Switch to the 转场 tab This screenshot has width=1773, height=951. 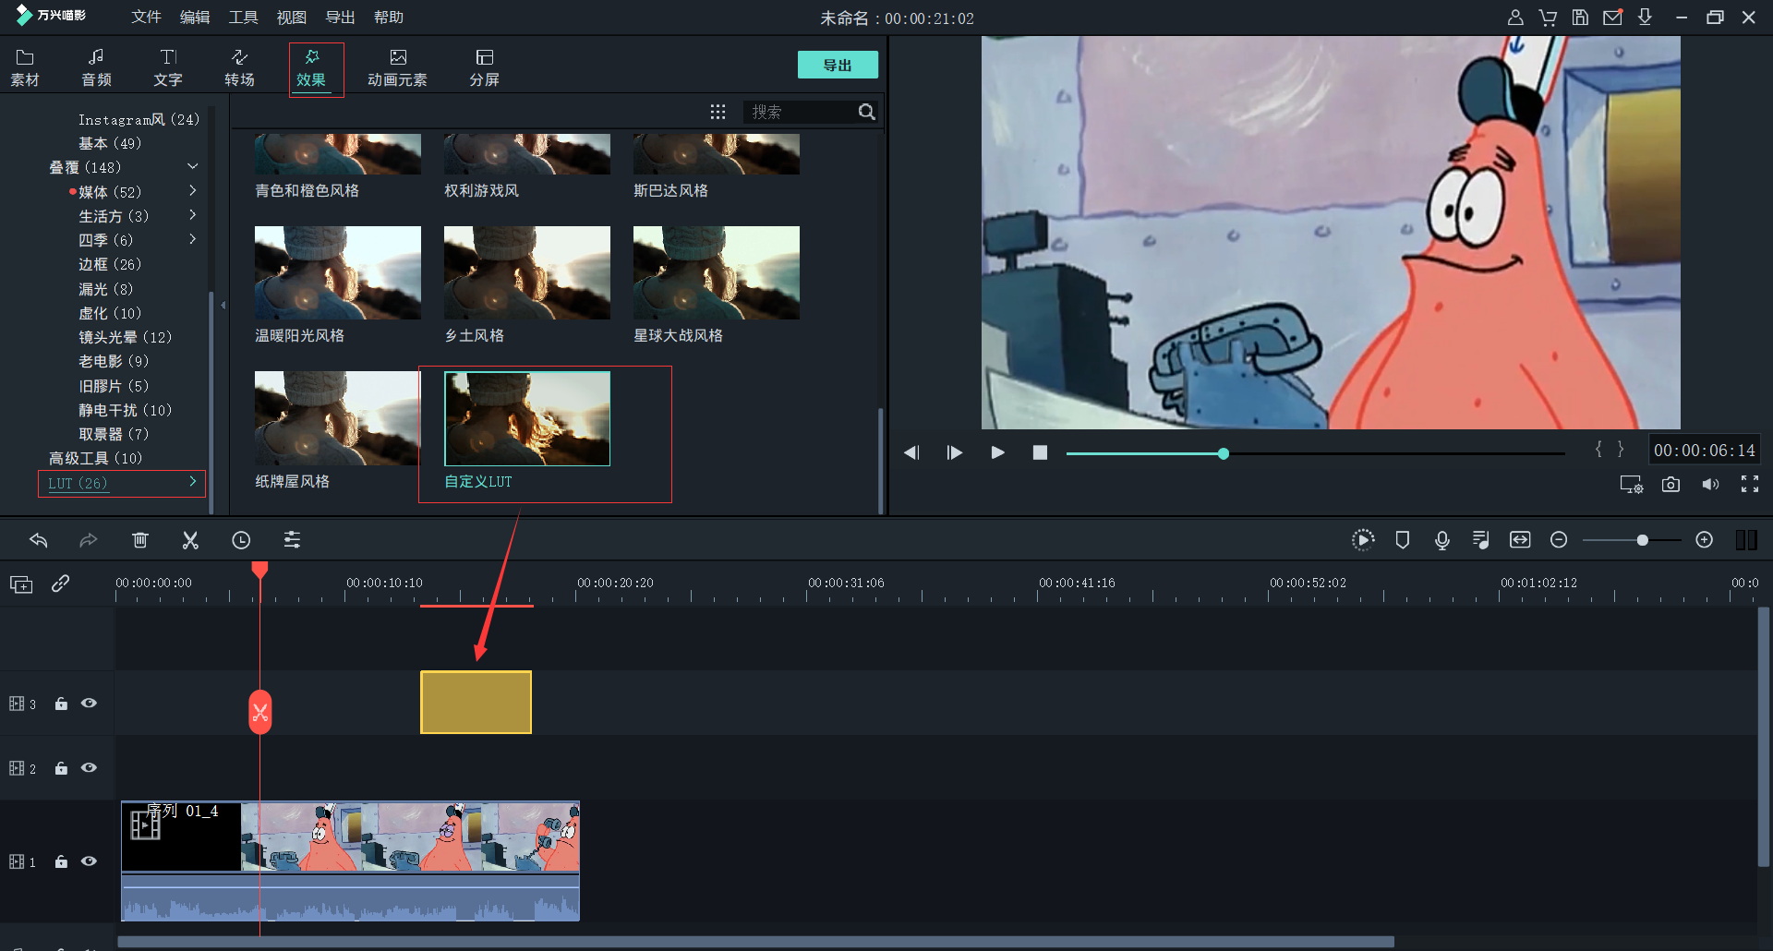tap(239, 67)
